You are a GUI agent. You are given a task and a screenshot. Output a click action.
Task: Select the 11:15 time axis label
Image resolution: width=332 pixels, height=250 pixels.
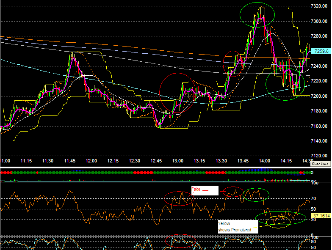(x=26, y=161)
